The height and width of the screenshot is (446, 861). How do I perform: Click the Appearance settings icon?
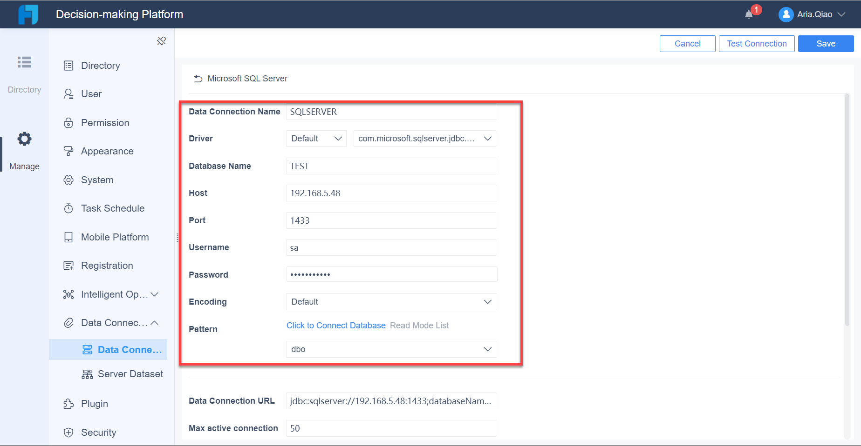(x=68, y=151)
